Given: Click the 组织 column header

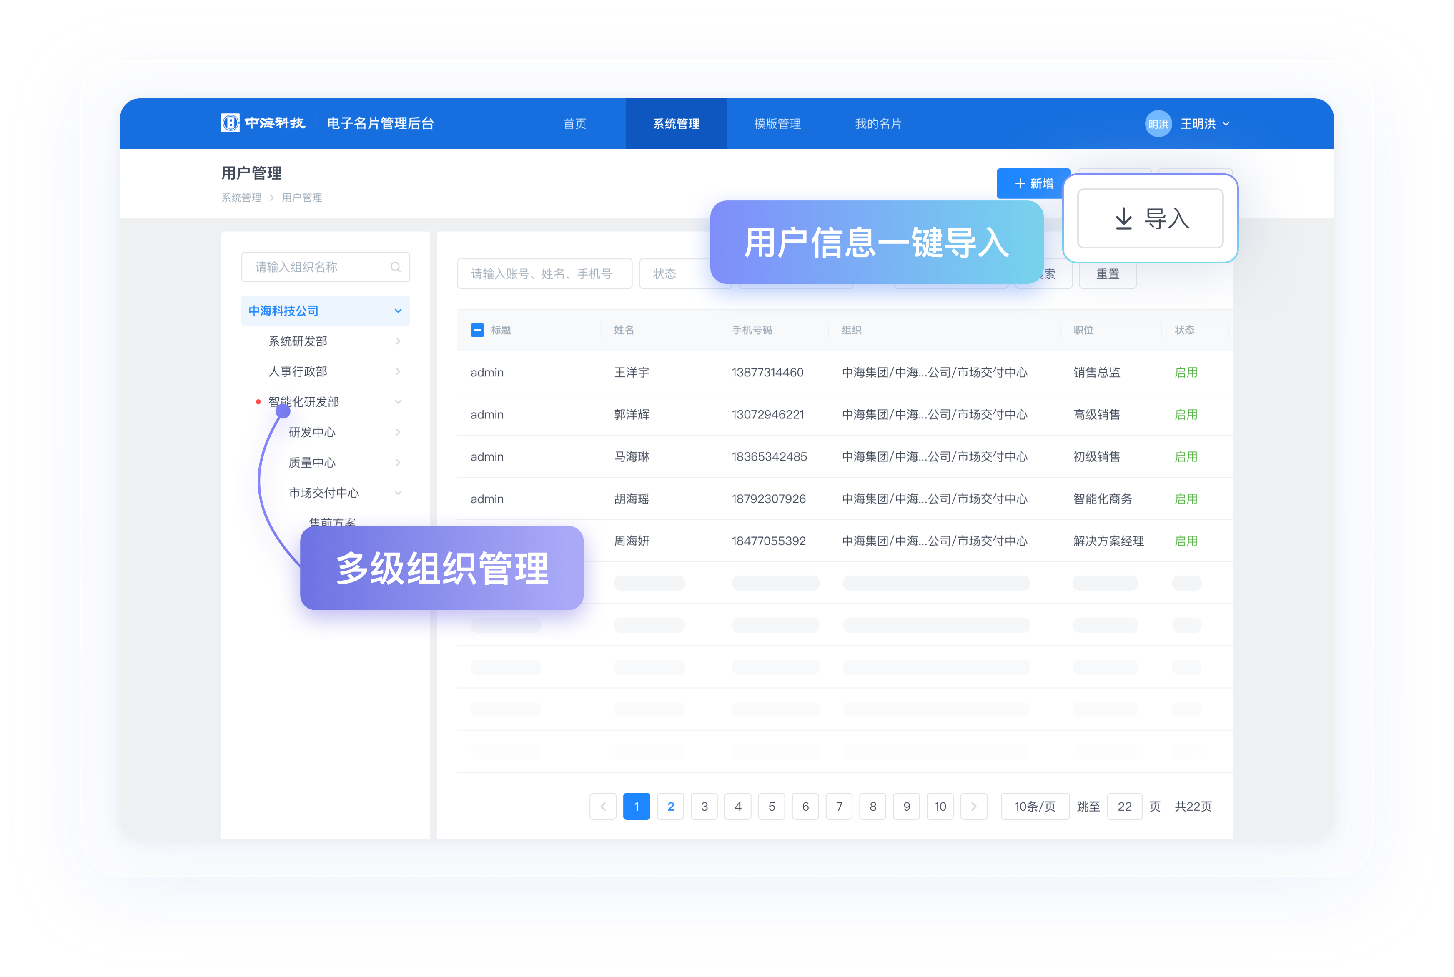Looking at the screenshot, I should pyautogui.click(x=851, y=330).
